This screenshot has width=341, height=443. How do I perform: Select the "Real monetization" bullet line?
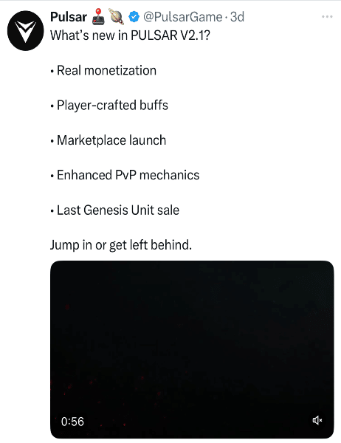(x=103, y=70)
